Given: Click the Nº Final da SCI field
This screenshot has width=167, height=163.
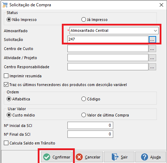Looking at the screenshot, I should (x=90, y=134).
